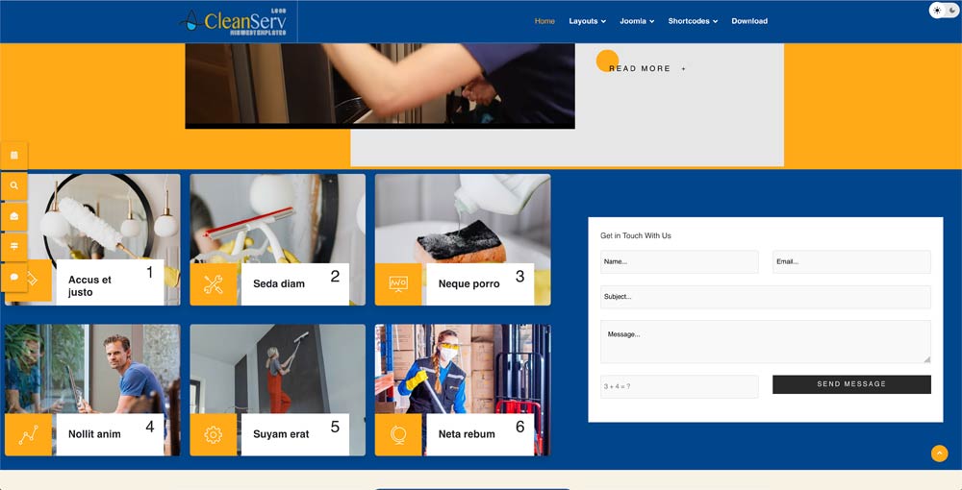The width and height of the screenshot is (962, 490).
Task: Expand the Joomla dropdown menu
Action: click(x=637, y=21)
